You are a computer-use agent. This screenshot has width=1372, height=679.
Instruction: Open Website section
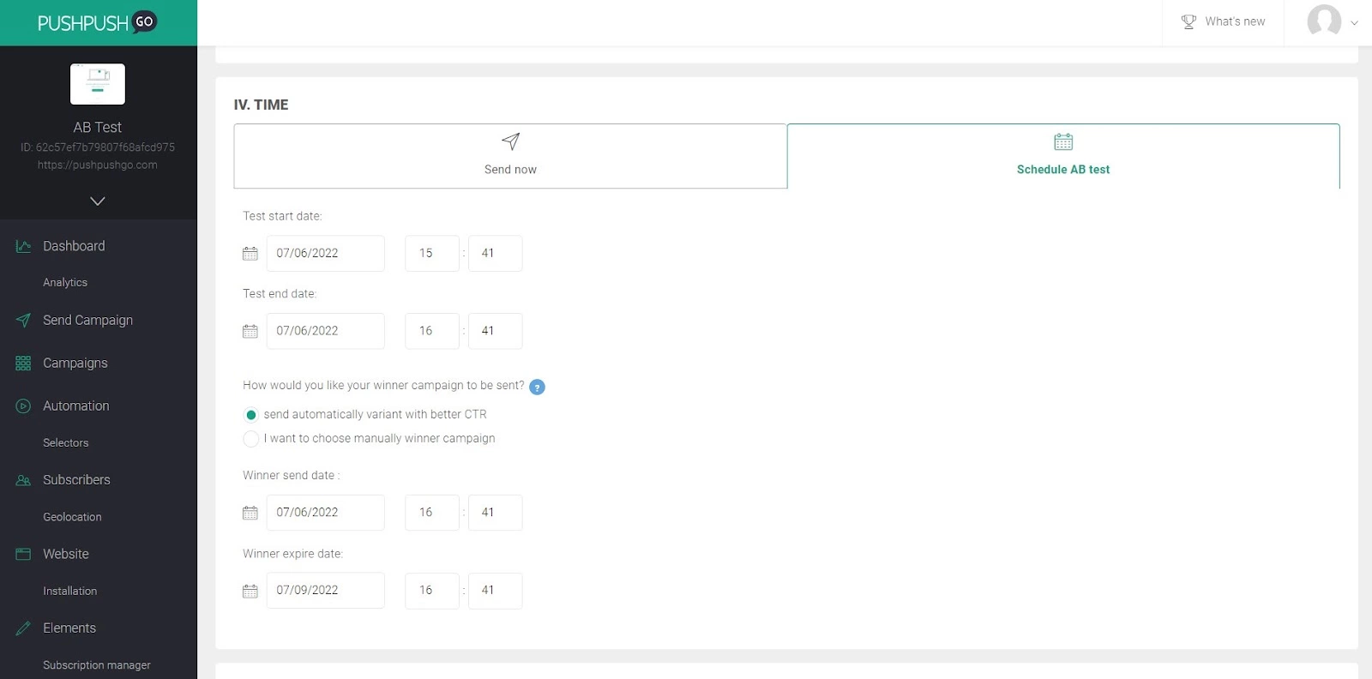(66, 554)
